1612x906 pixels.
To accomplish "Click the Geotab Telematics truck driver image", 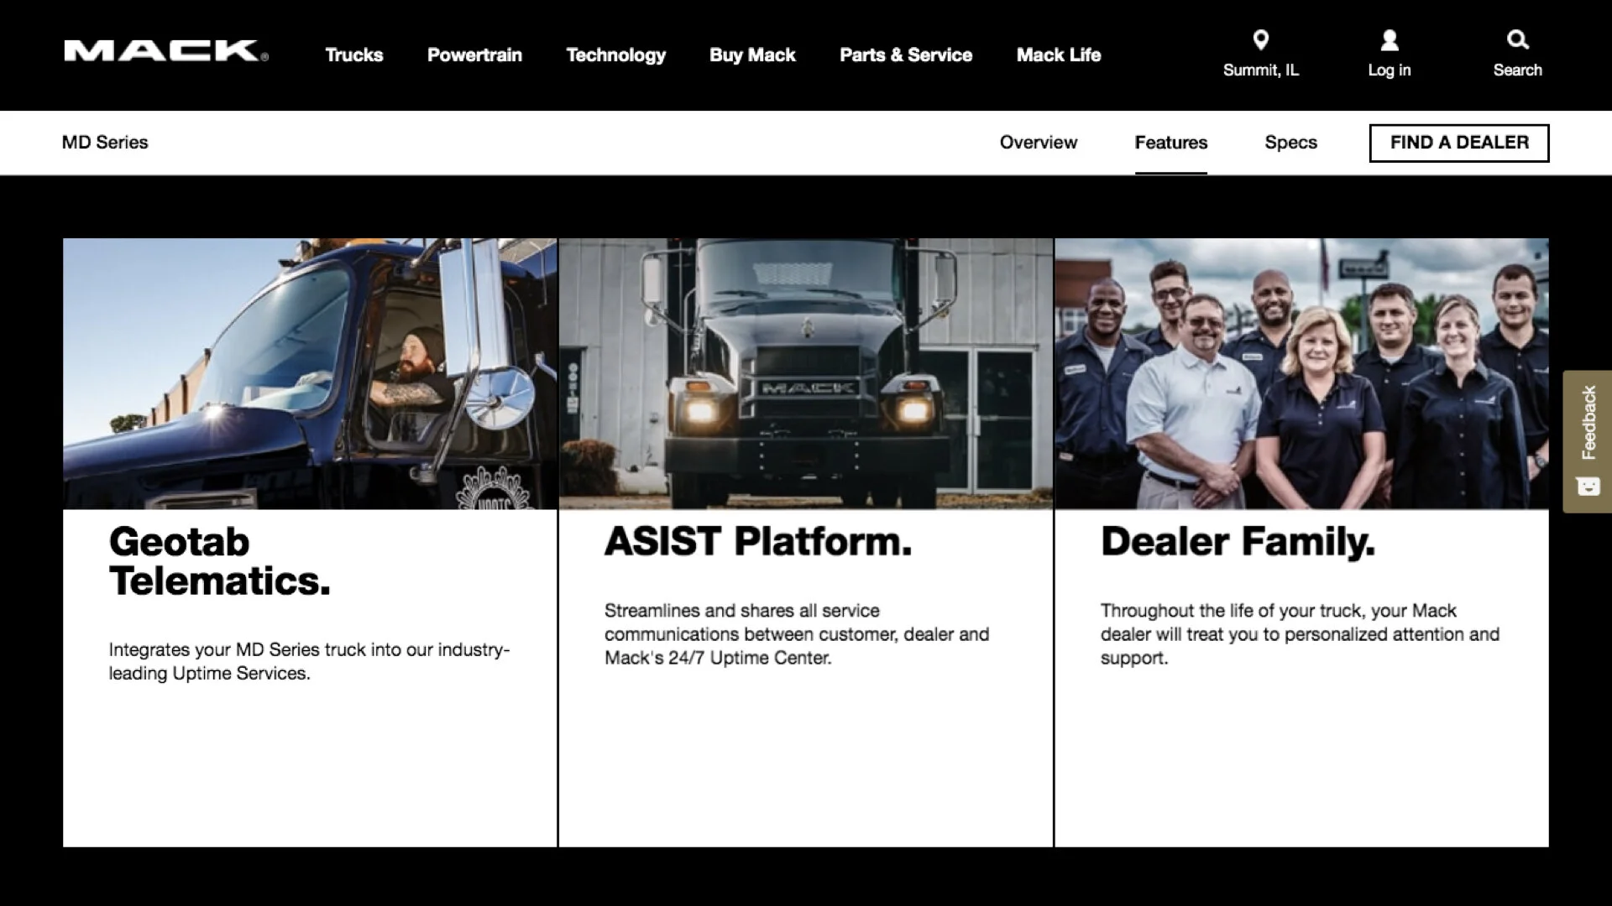I will 310,373.
